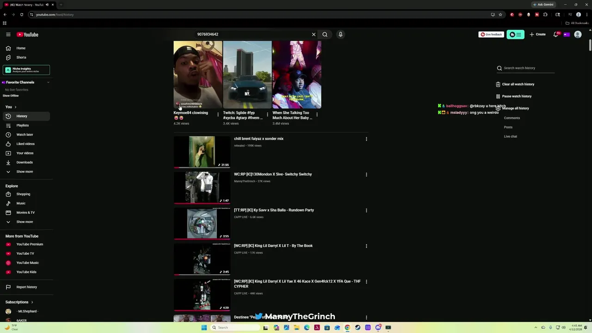The height and width of the screenshot is (333, 592).
Task: Open the CAPP LIVE channel under Rundown Party
Action: coord(240,217)
